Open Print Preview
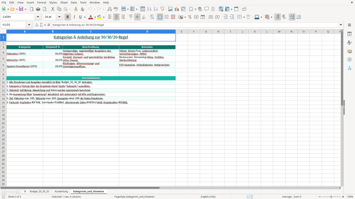Viewport: 355px width, 199px height. coord(45,9)
